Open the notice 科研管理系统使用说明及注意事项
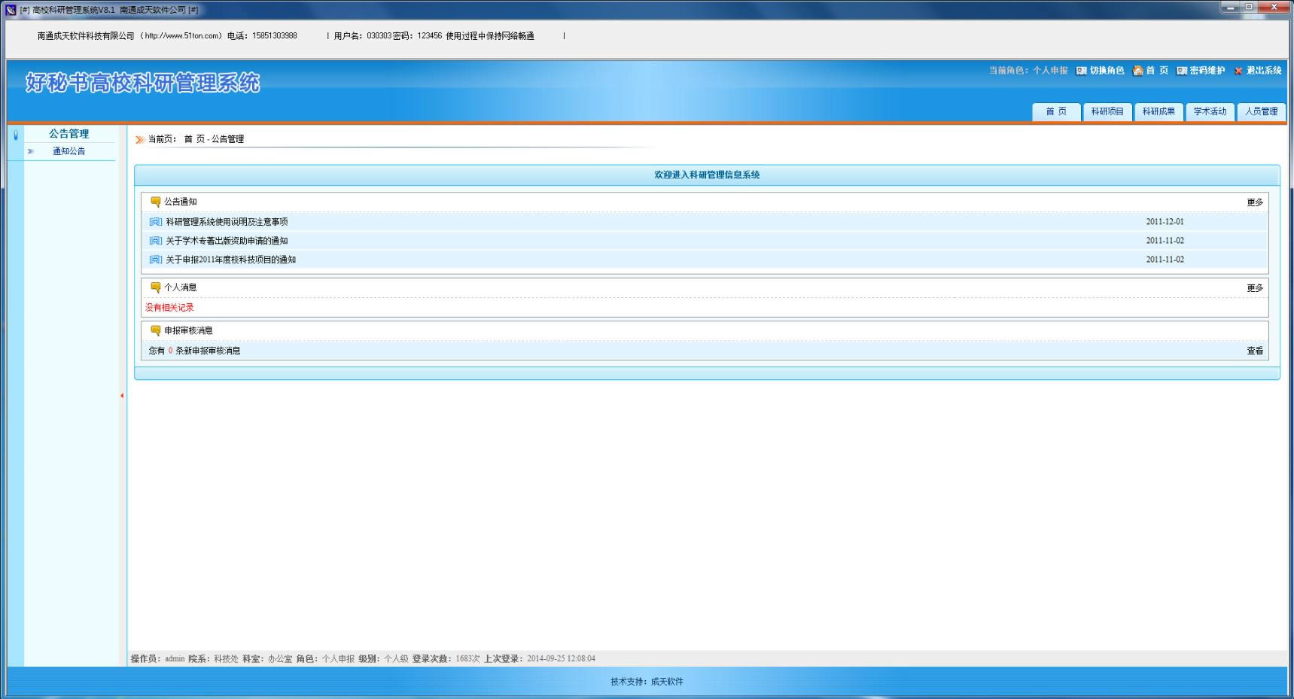1294x699 pixels. coord(227,222)
